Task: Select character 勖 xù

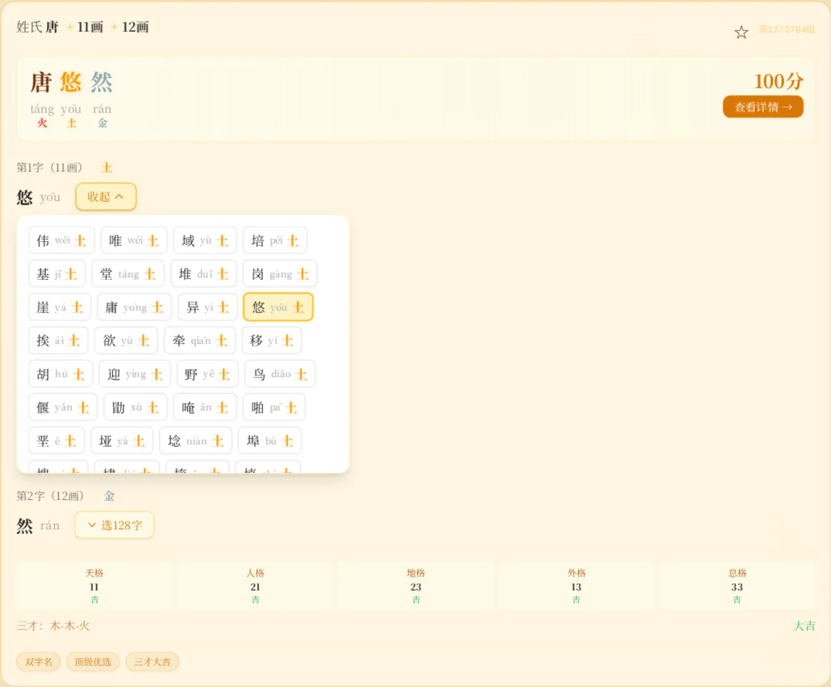Action: point(135,407)
